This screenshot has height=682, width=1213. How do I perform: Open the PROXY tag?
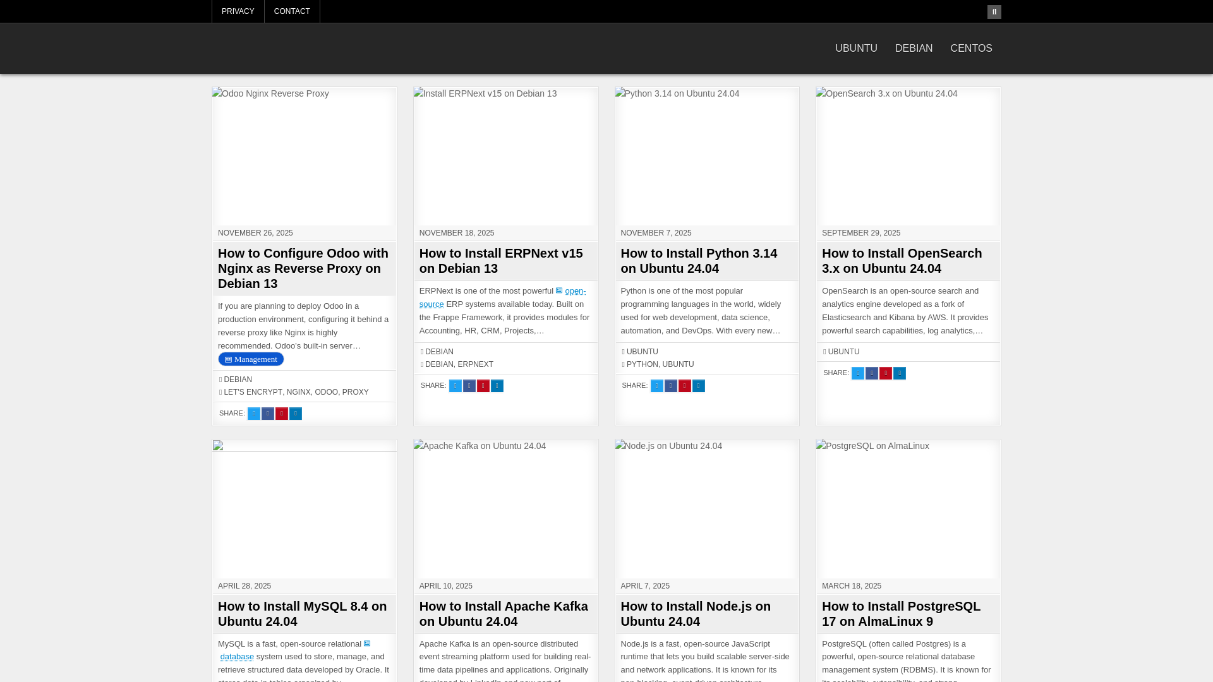[x=355, y=392]
